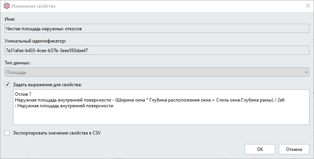
Task: Click the last expression line starting with colon
Action: click(64, 106)
